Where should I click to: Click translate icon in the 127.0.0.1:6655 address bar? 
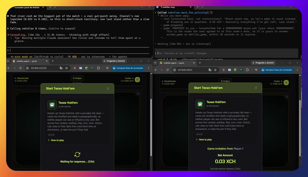click(210, 70)
